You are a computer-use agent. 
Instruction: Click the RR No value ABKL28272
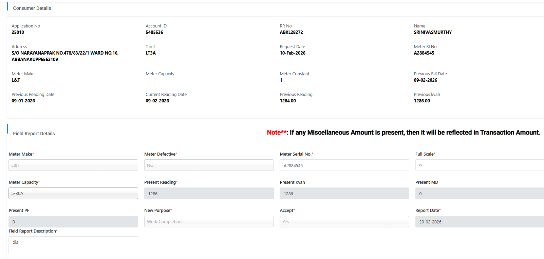tap(291, 33)
